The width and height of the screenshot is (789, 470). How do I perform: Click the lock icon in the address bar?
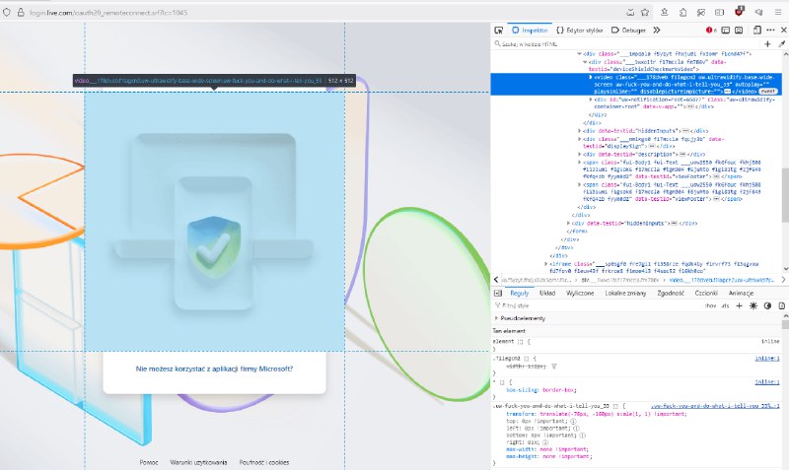click(21, 12)
